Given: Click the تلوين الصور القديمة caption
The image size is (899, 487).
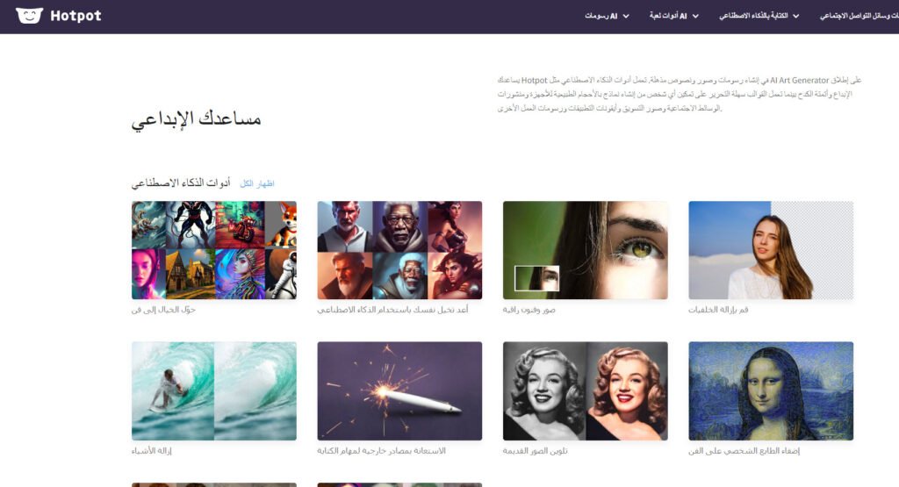Looking at the screenshot, I should (x=535, y=451).
